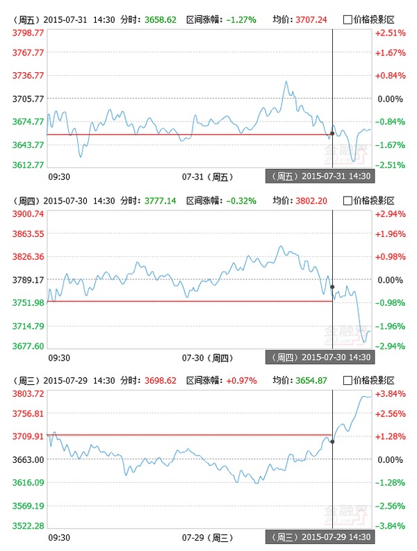Click the 区间涨幅 value +0.97%
This screenshot has height=551, width=417.
pos(241,381)
